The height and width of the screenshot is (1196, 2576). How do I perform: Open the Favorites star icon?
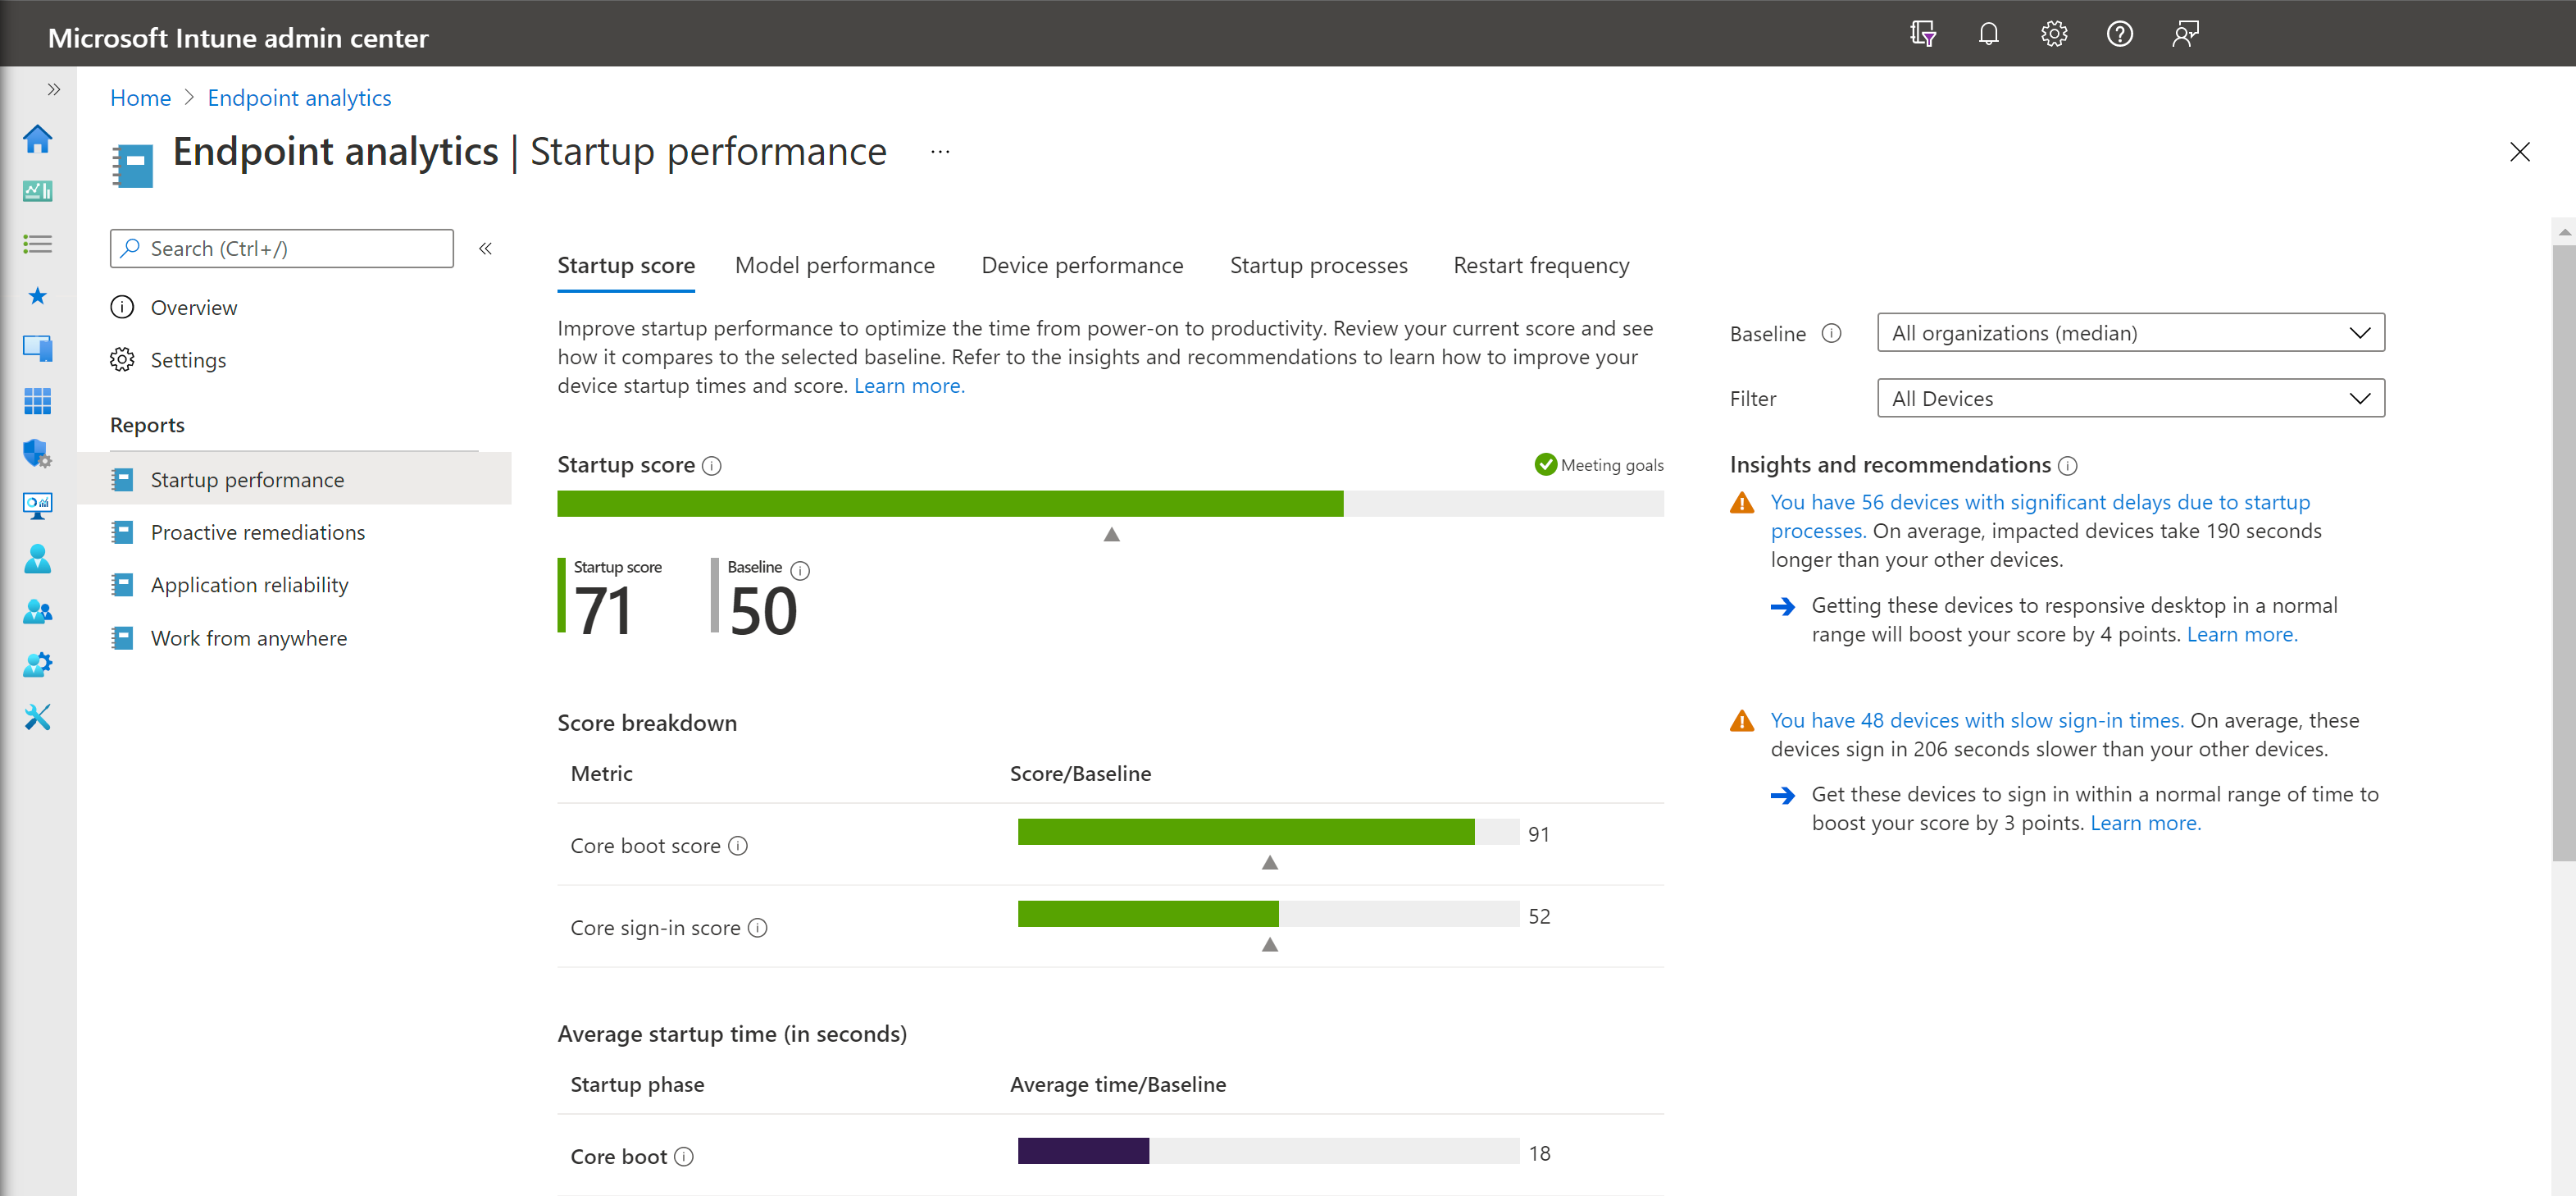click(37, 296)
